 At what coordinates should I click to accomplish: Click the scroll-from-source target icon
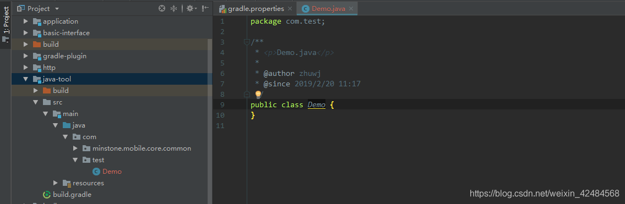coord(162,8)
